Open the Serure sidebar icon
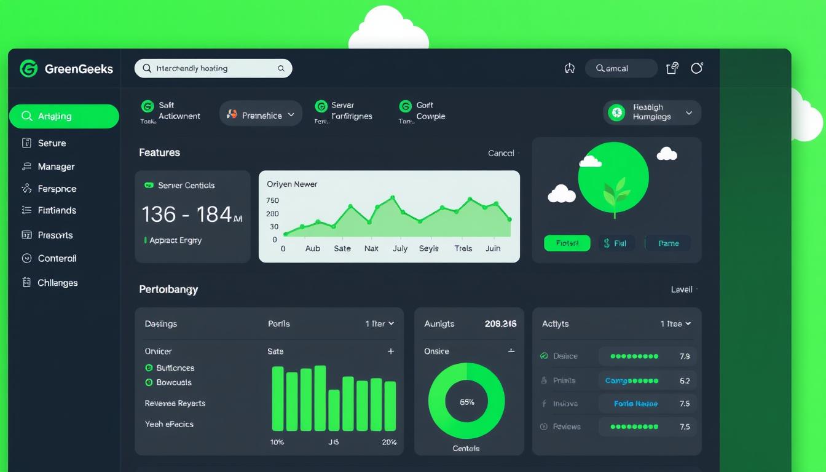The width and height of the screenshot is (826, 472). point(26,143)
